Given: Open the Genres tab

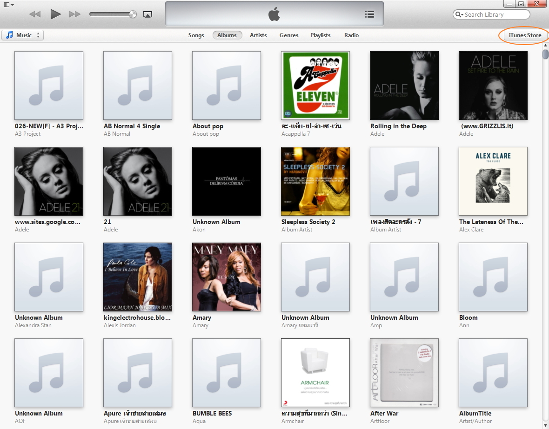Looking at the screenshot, I should pyautogui.click(x=289, y=35).
